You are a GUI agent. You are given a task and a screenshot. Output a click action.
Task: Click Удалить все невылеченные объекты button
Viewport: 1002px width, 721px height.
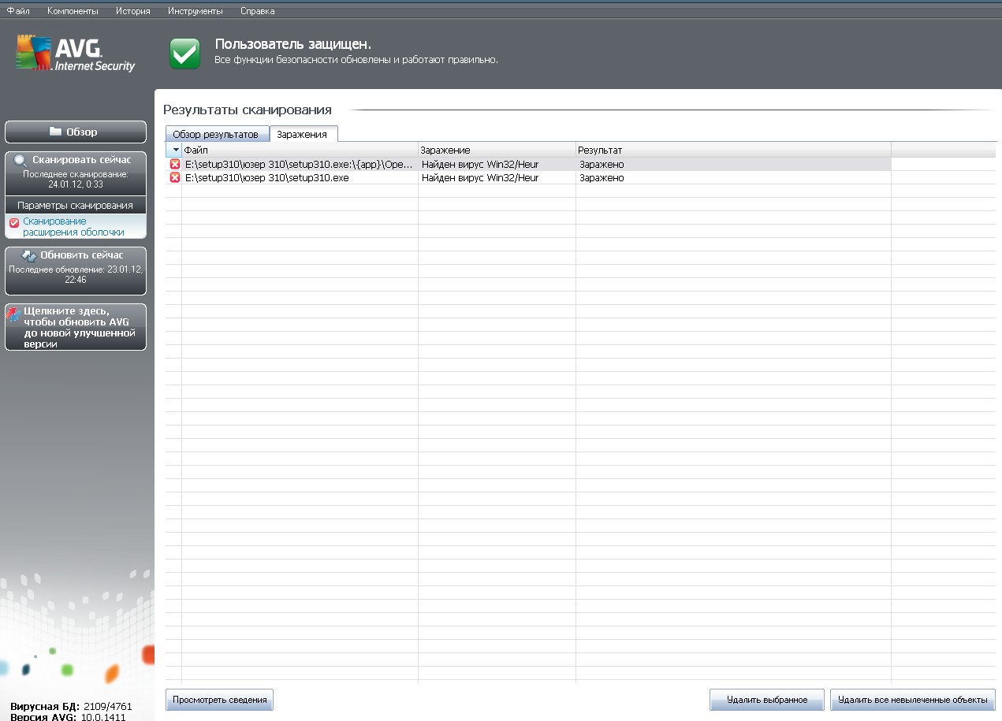click(x=913, y=700)
